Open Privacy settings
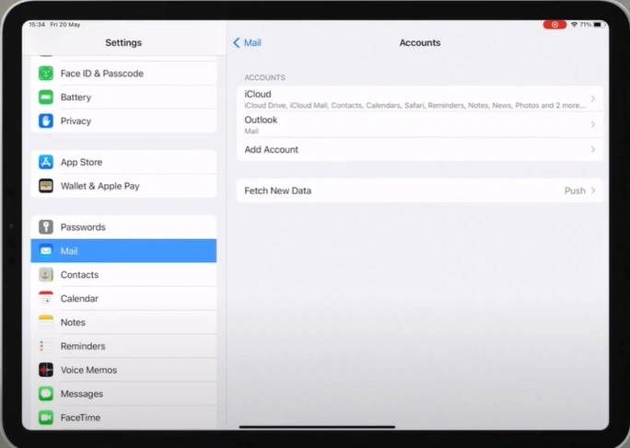 click(123, 121)
